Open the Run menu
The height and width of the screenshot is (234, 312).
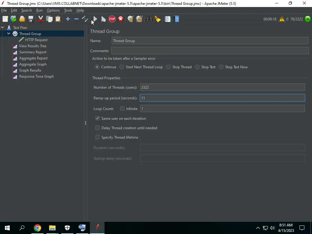tap(39, 10)
